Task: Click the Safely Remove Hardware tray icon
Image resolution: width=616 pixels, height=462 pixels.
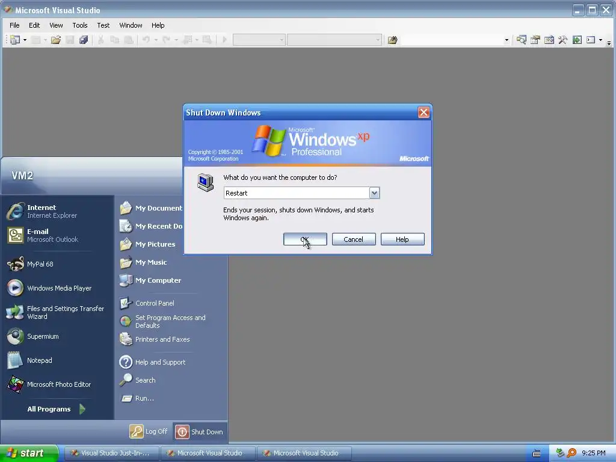Action: click(560, 453)
